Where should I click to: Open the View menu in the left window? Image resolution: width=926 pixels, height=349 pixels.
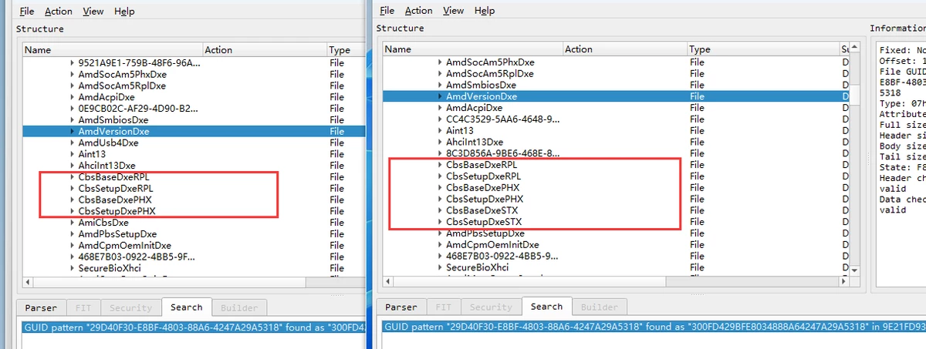coord(93,12)
